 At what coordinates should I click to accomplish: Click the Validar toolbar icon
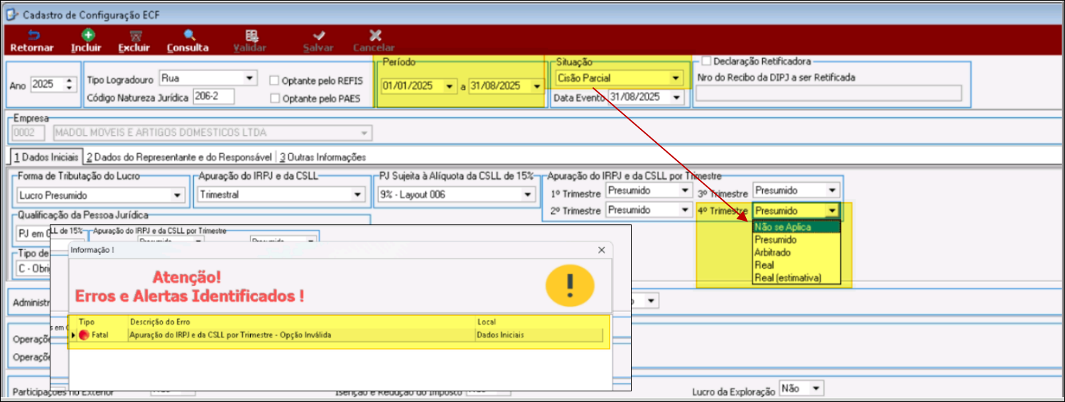[x=250, y=36]
